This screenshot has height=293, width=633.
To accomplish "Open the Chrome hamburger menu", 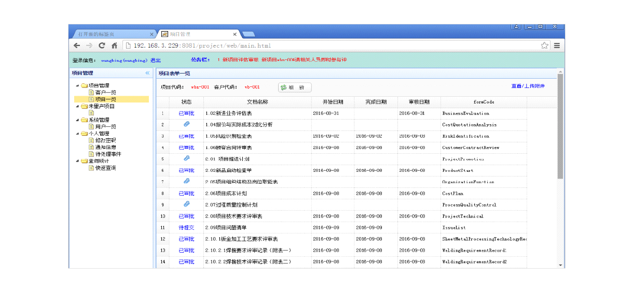I will point(557,46).
